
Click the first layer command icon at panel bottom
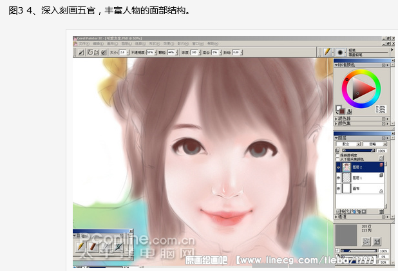click(x=338, y=211)
